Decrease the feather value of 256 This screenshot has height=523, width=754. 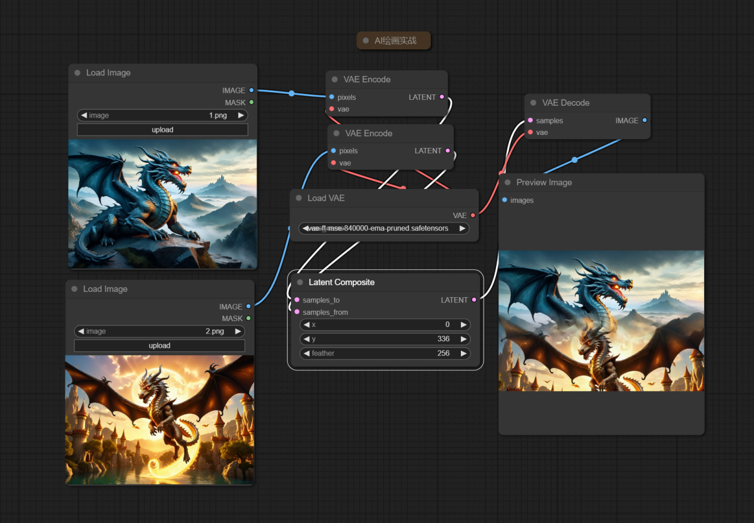point(306,353)
